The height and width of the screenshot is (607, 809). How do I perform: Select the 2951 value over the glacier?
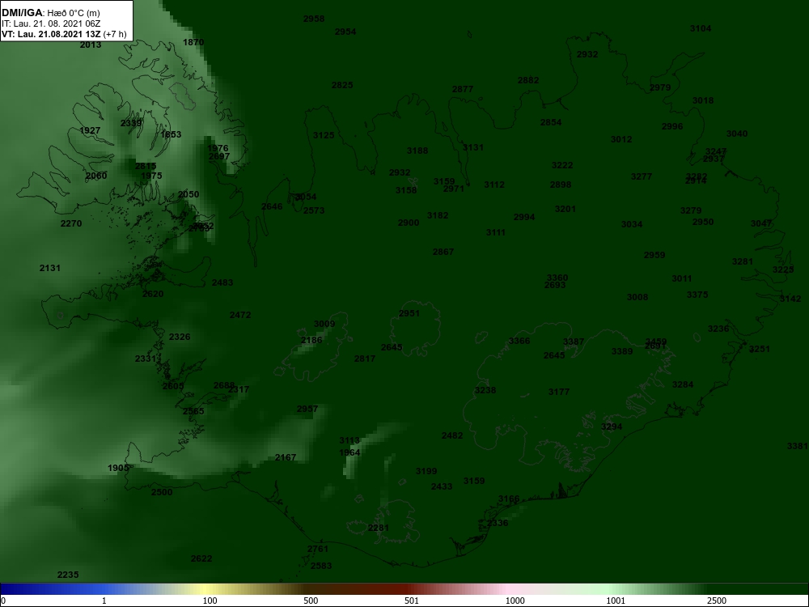[409, 313]
